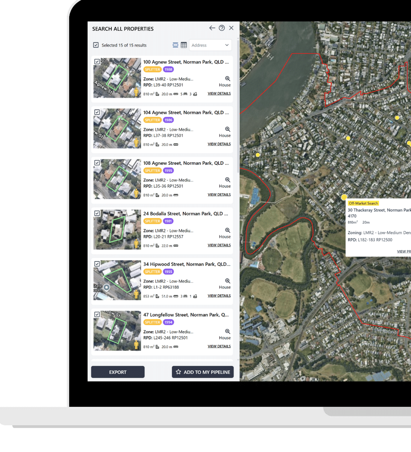Toggle the select all results checkbox

click(x=96, y=45)
